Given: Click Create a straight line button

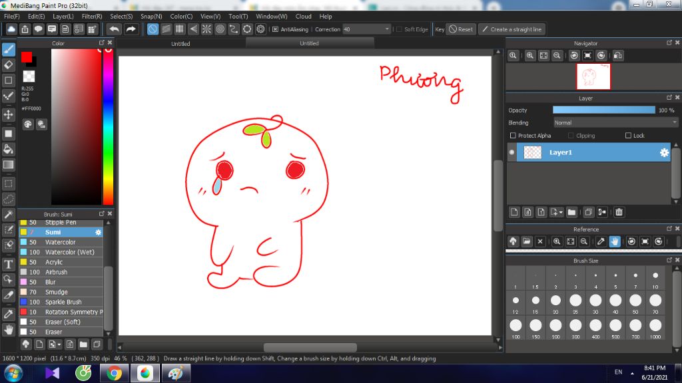Looking at the screenshot, I should coord(512,29).
